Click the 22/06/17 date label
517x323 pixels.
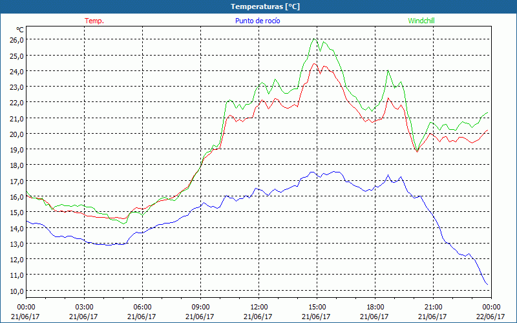coord(491,317)
